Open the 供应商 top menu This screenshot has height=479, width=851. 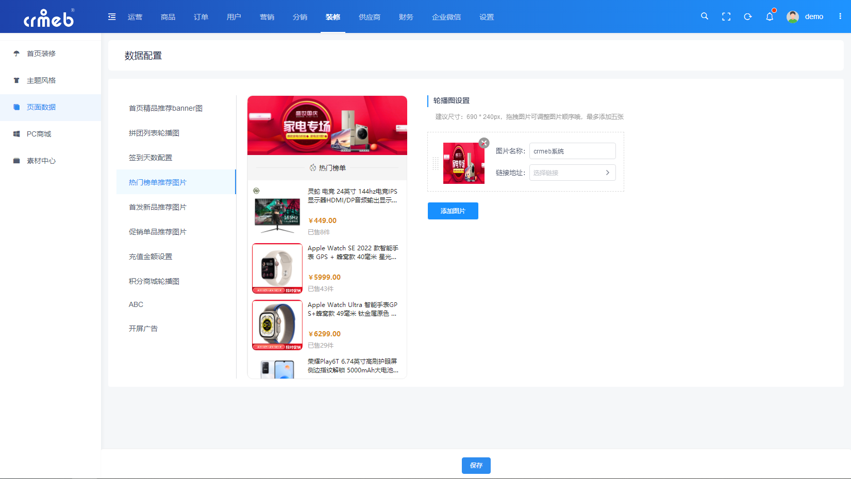pos(370,17)
